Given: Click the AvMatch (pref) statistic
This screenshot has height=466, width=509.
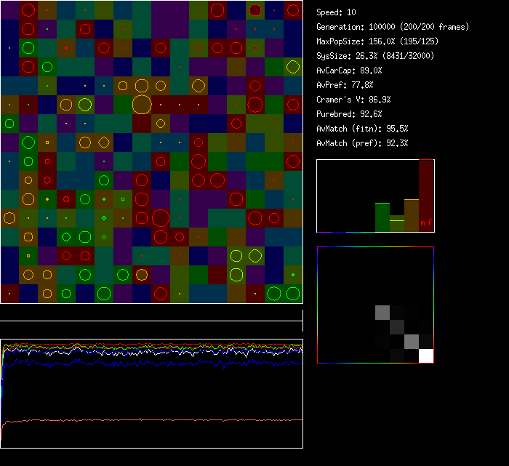Looking at the screenshot, I should click(x=362, y=143).
